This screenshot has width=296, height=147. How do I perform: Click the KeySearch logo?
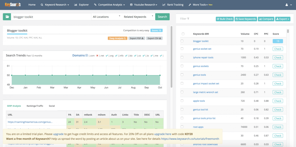point(13,5)
